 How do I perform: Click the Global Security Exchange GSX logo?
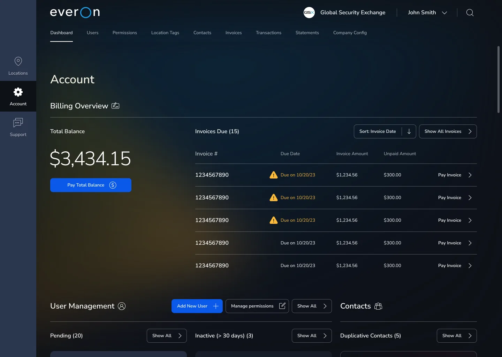309,13
